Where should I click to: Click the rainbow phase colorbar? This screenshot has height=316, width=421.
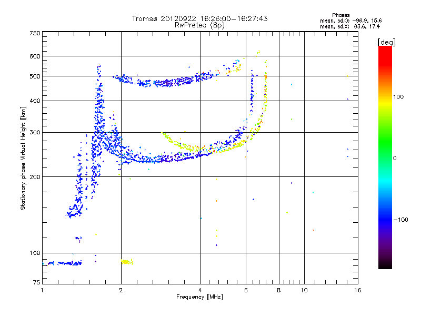coord(385,157)
